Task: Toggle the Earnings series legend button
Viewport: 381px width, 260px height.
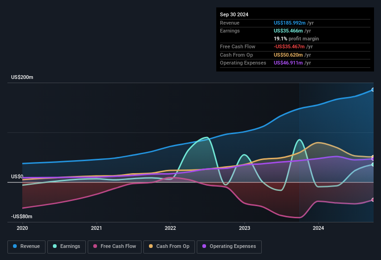Action: [66, 247]
